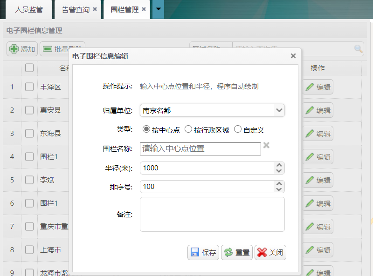Click the save disk icon button

(x=203, y=253)
